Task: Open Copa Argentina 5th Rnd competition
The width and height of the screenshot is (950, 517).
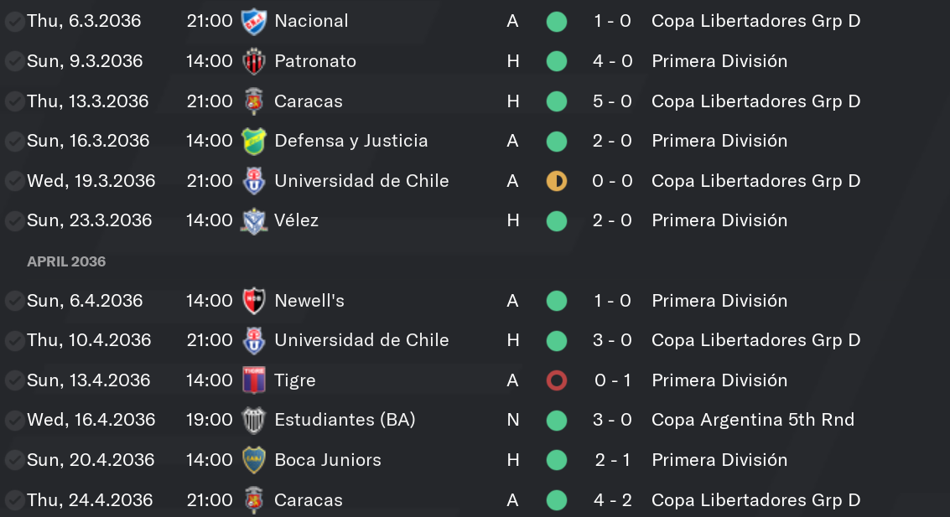Action: pyautogui.click(x=752, y=420)
